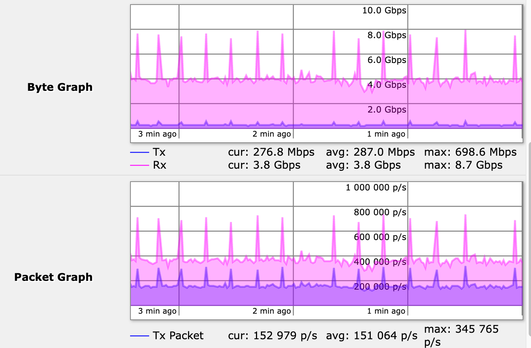Viewport: 531px width, 348px height.
Task: Click the Packet Graph panel title
Action: (53, 277)
